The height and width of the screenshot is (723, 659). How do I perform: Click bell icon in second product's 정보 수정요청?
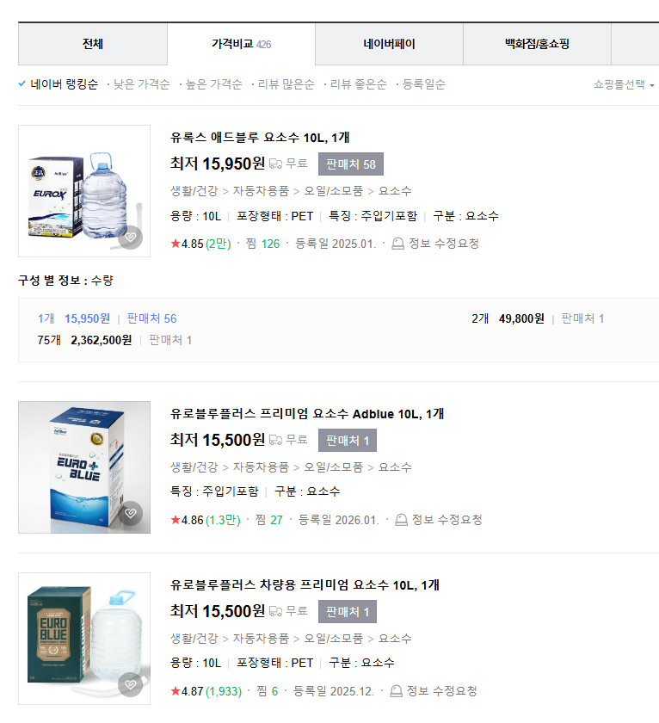click(x=401, y=520)
